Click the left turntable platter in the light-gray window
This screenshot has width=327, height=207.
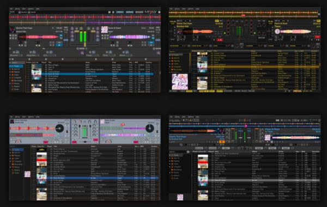click(59, 128)
